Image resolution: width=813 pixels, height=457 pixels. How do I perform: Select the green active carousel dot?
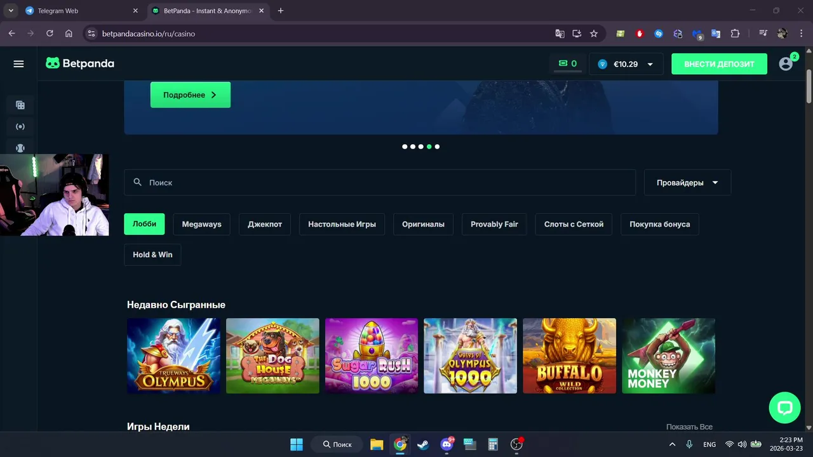(429, 147)
